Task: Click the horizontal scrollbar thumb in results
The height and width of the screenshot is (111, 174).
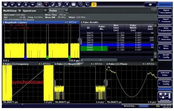Action: tap(100, 60)
